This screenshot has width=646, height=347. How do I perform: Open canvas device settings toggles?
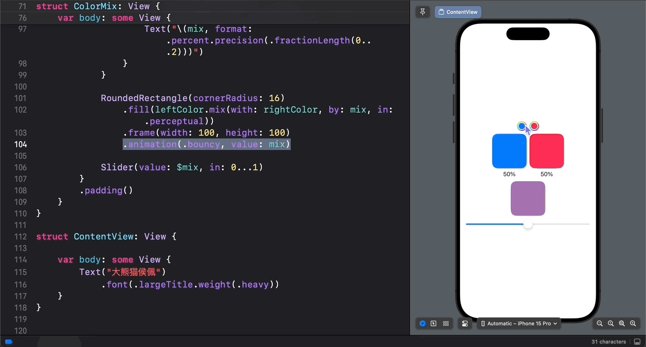(465, 323)
